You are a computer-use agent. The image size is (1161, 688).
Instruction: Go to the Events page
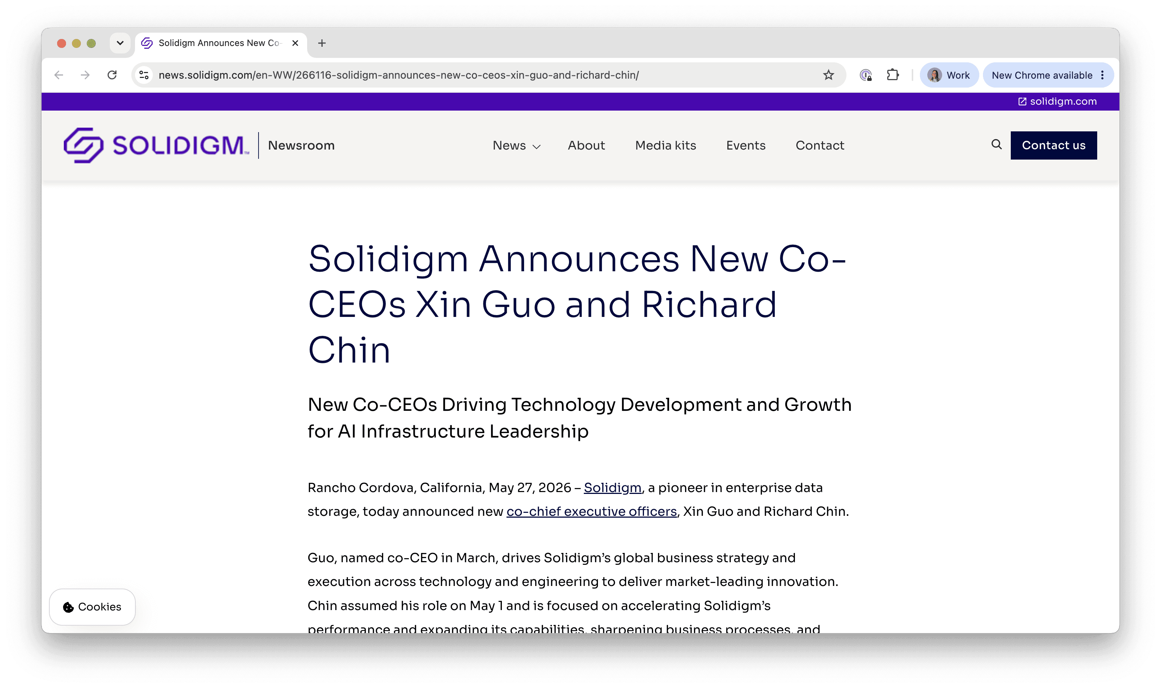point(746,145)
